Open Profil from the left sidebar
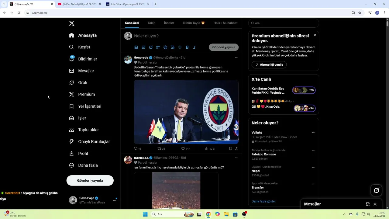This screenshot has width=389, height=219. (79, 154)
